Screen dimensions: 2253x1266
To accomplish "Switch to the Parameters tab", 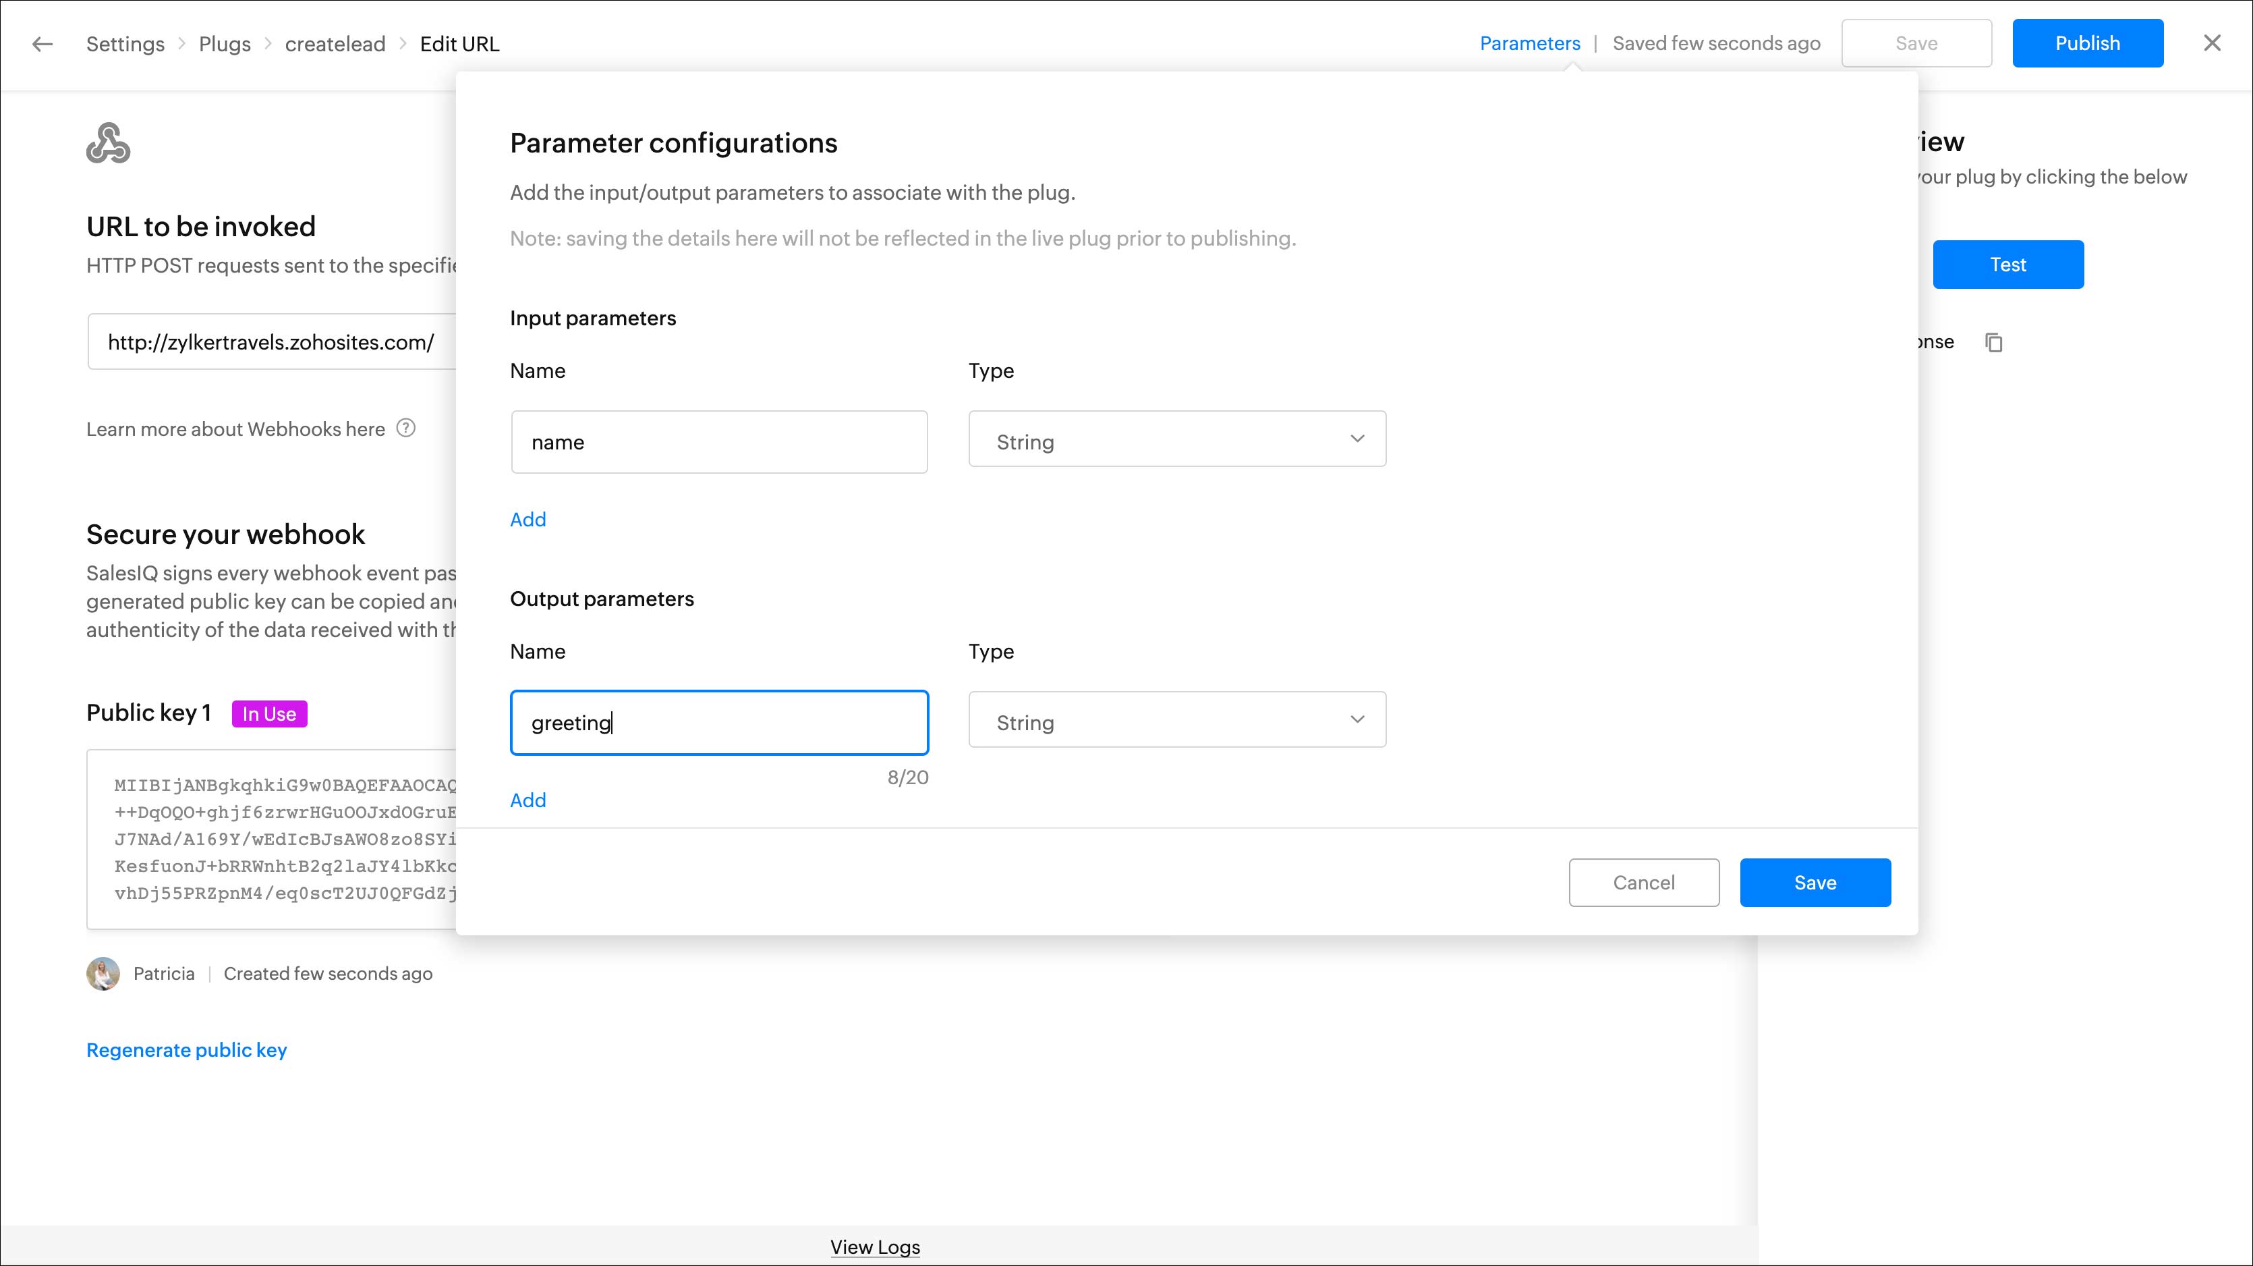I will [x=1530, y=42].
